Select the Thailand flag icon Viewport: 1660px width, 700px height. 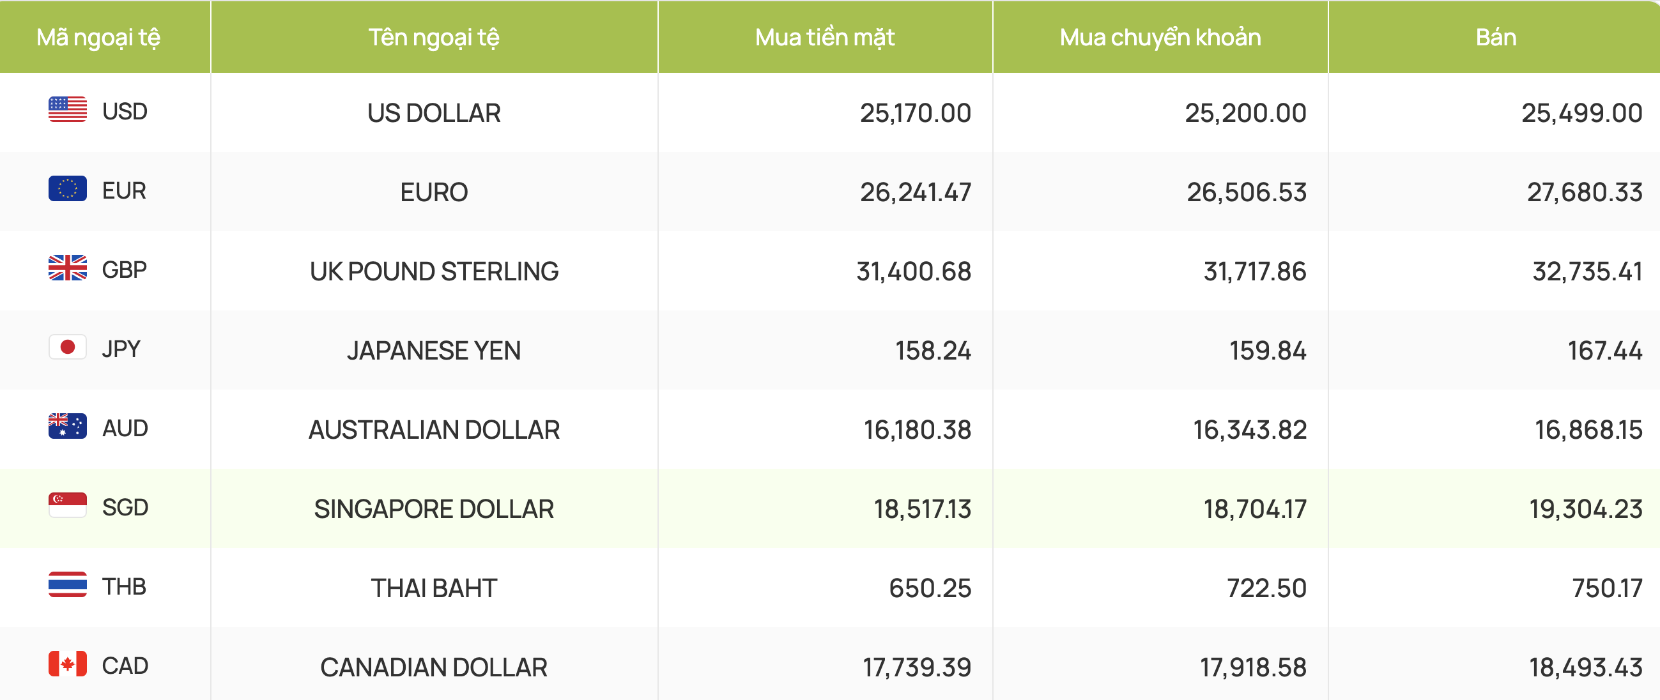point(68,585)
